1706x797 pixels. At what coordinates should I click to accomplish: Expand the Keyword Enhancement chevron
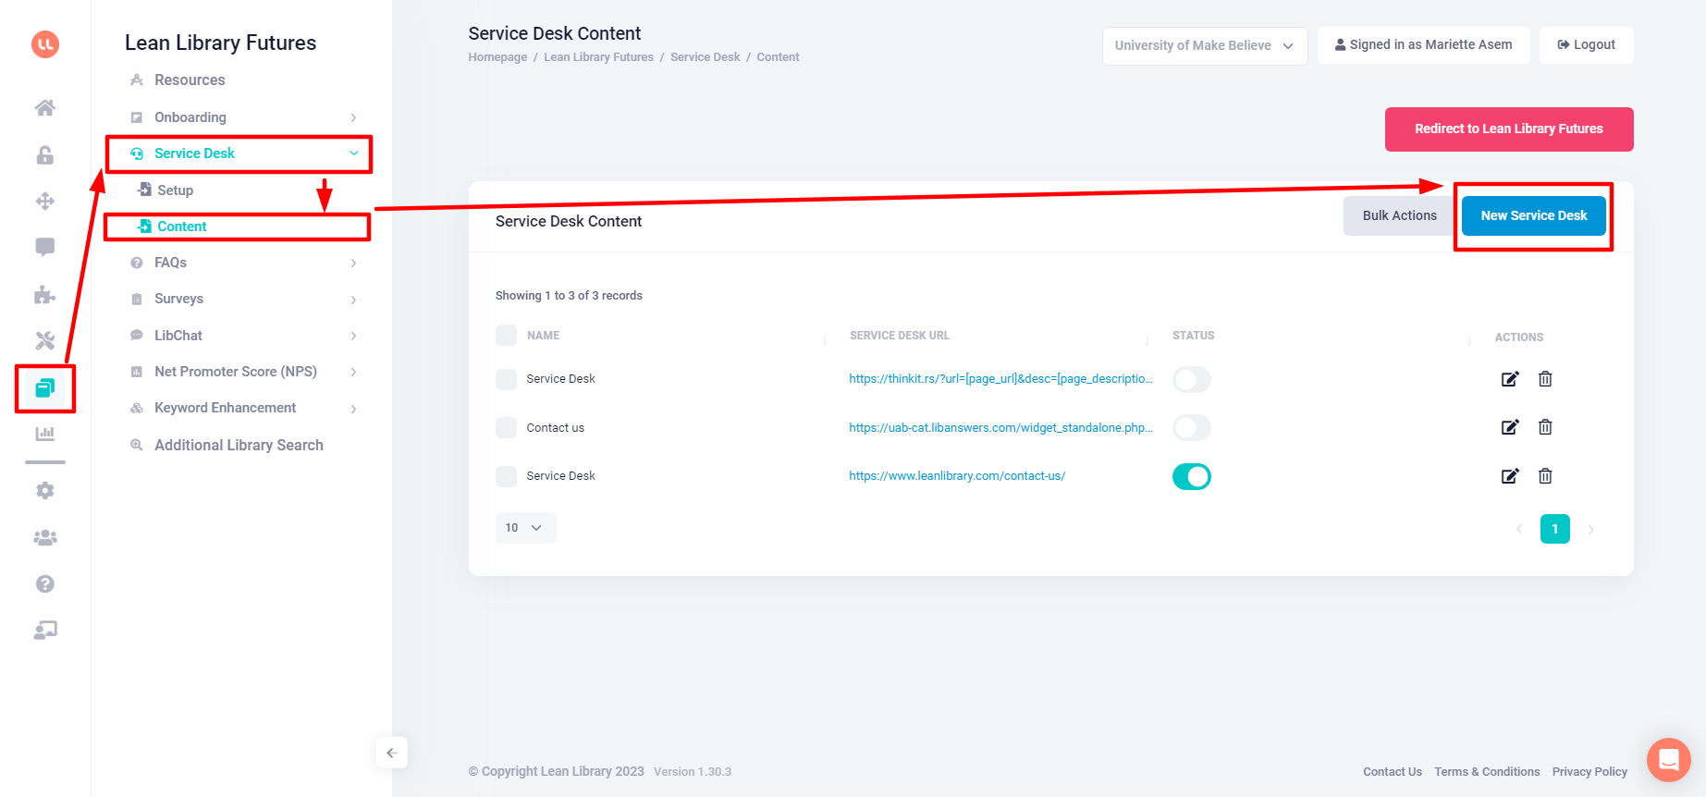click(x=353, y=409)
